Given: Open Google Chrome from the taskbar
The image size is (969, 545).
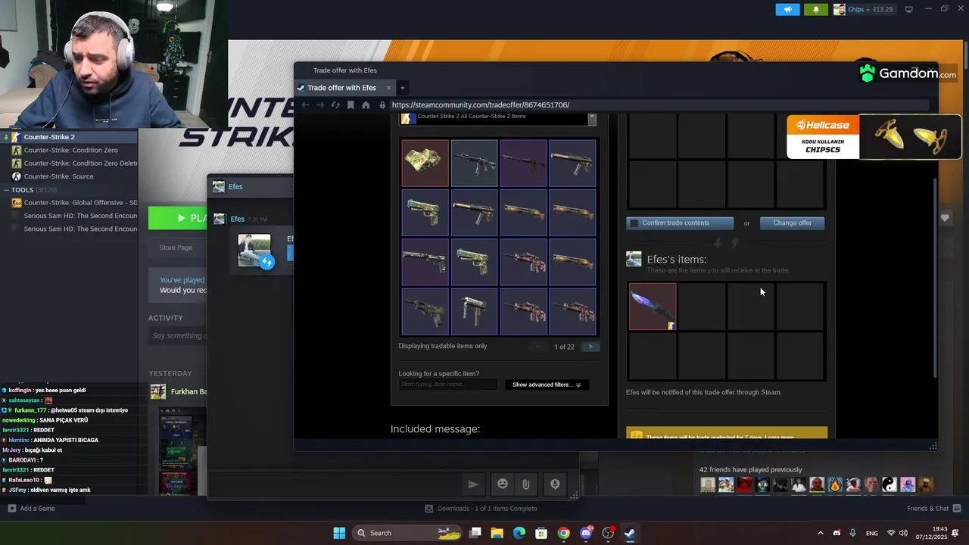Looking at the screenshot, I should [563, 533].
